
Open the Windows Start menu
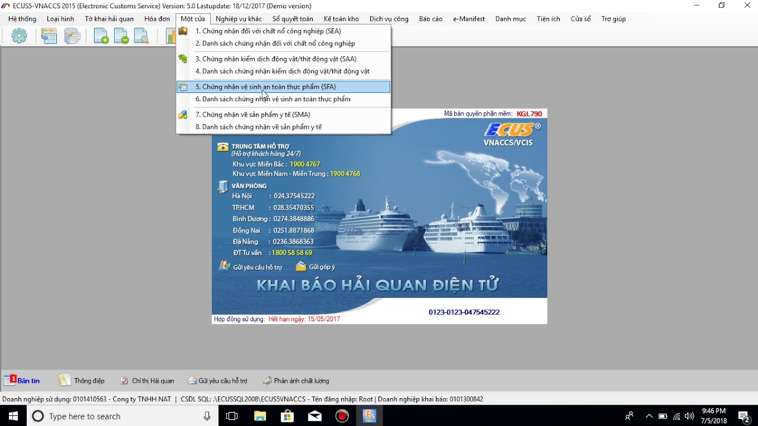(x=14, y=416)
